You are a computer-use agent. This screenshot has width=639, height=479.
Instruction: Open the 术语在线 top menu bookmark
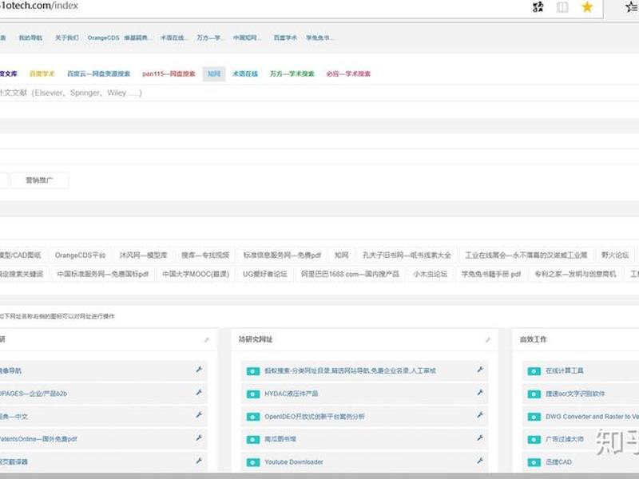173,38
